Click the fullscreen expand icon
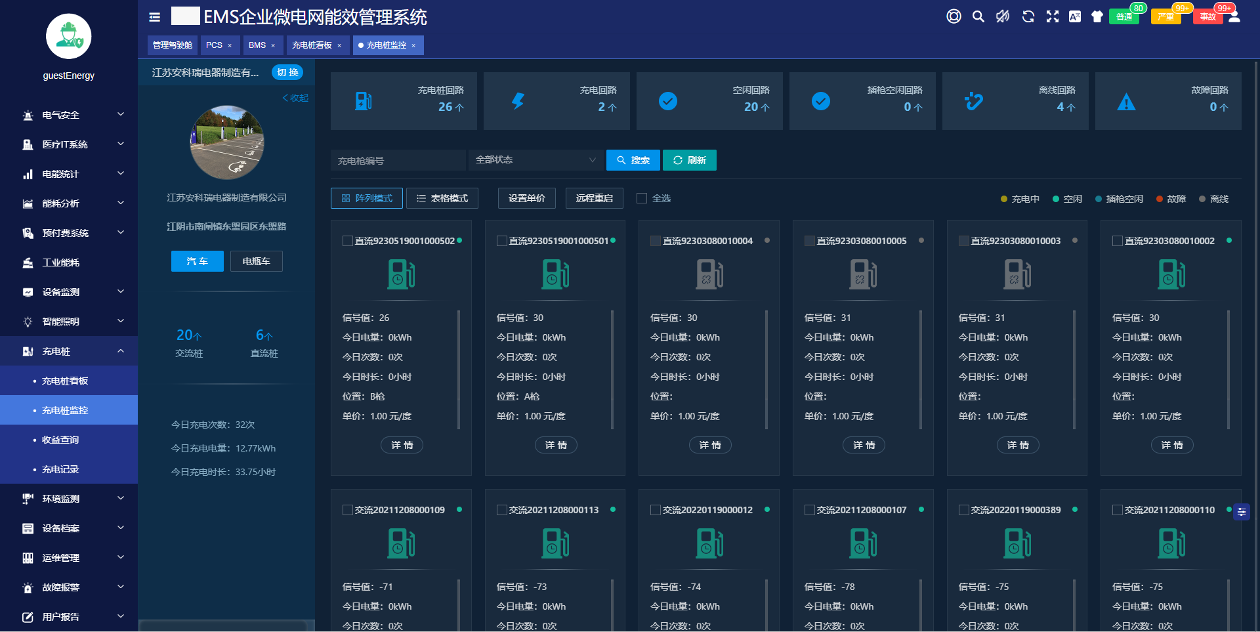This screenshot has width=1260, height=632. click(1053, 16)
